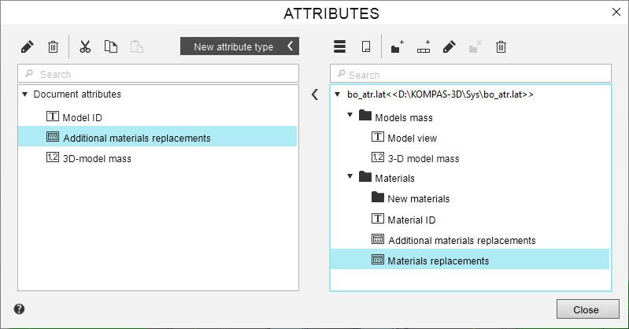Click the right panel Search field

(x=470, y=74)
